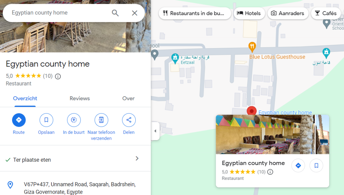This screenshot has height=195, width=344.
Task: Save place with Opslaan icon
Action: click(x=46, y=120)
